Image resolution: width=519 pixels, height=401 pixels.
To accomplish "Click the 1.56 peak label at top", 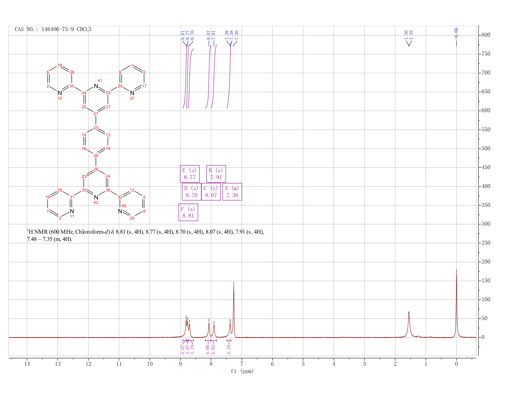I will tap(406, 34).
